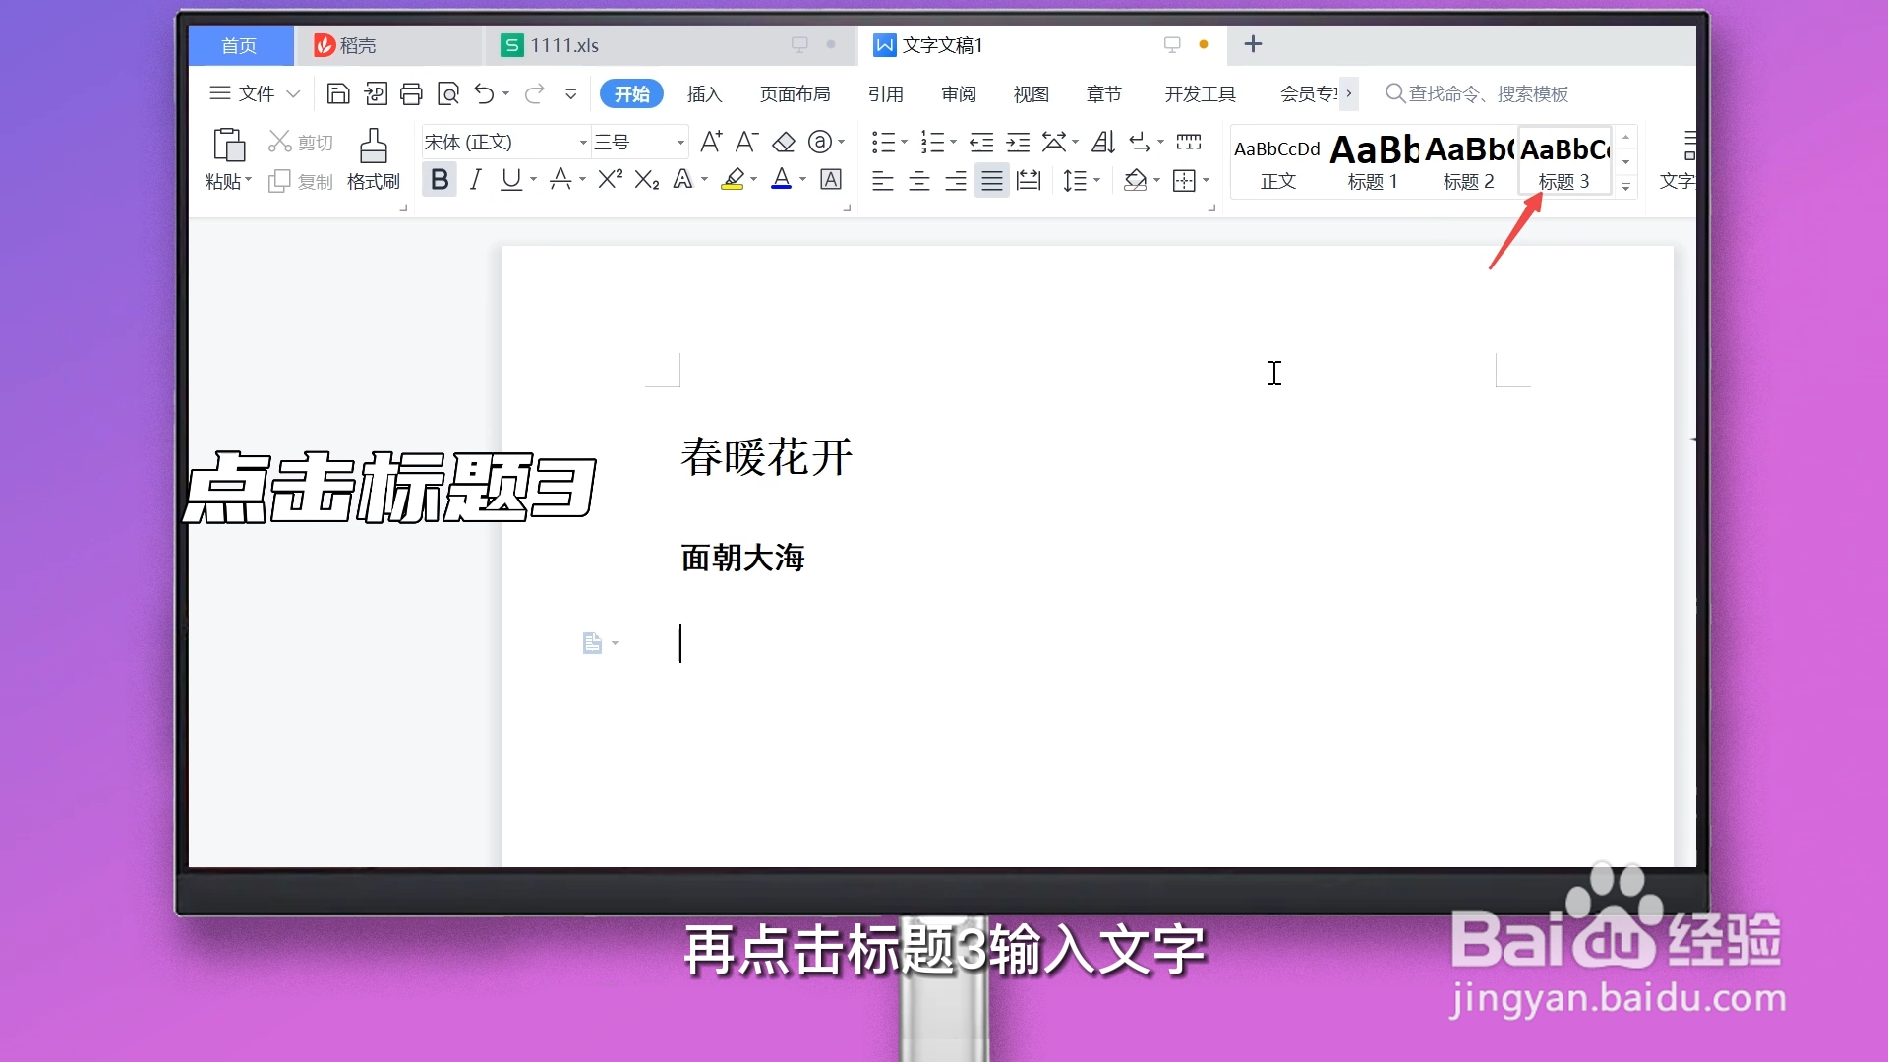Open the 视图 ribbon tab
This screenshot has height=1062, width=1888.
coord(1031,94)
